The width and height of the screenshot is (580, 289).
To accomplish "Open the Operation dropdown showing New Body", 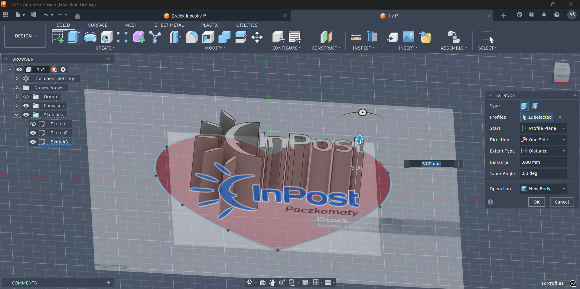I will 543,189.
